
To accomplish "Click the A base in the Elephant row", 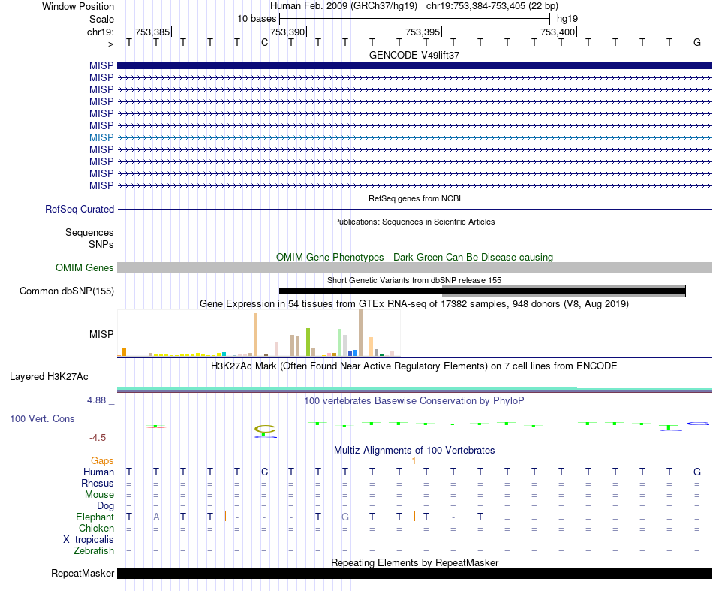I will tap(156, 517).
